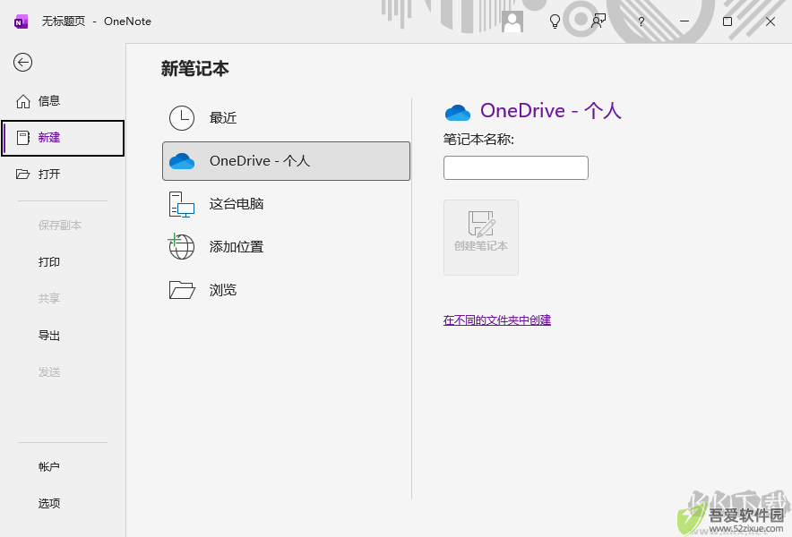
Task: Click the 新笔记本 heading
Action: (x=195, y=69)
